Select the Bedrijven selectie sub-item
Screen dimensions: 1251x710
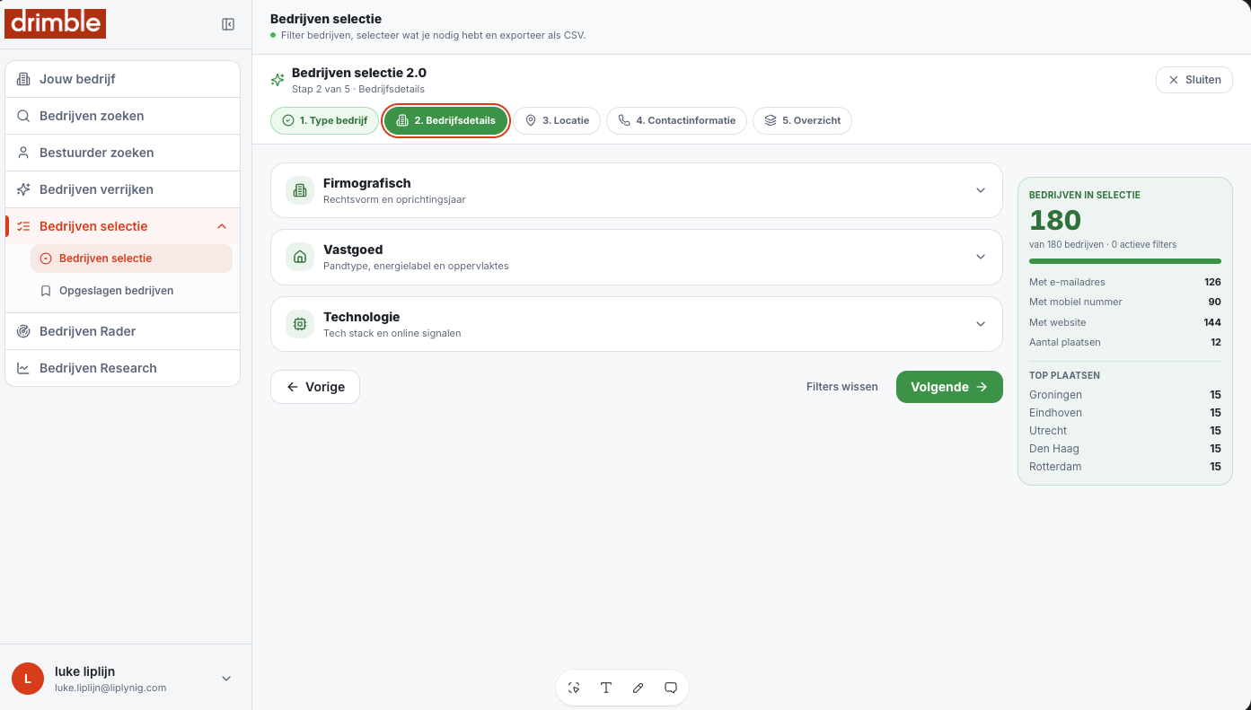coord(131,259)
